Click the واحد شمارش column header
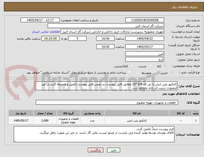 [x=92, y=113]
